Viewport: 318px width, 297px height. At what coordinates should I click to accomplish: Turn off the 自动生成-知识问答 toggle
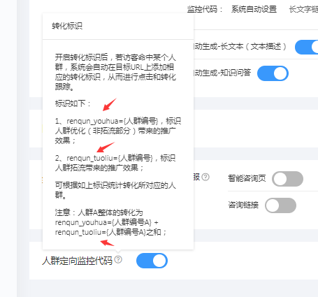(x=273, y=73)
